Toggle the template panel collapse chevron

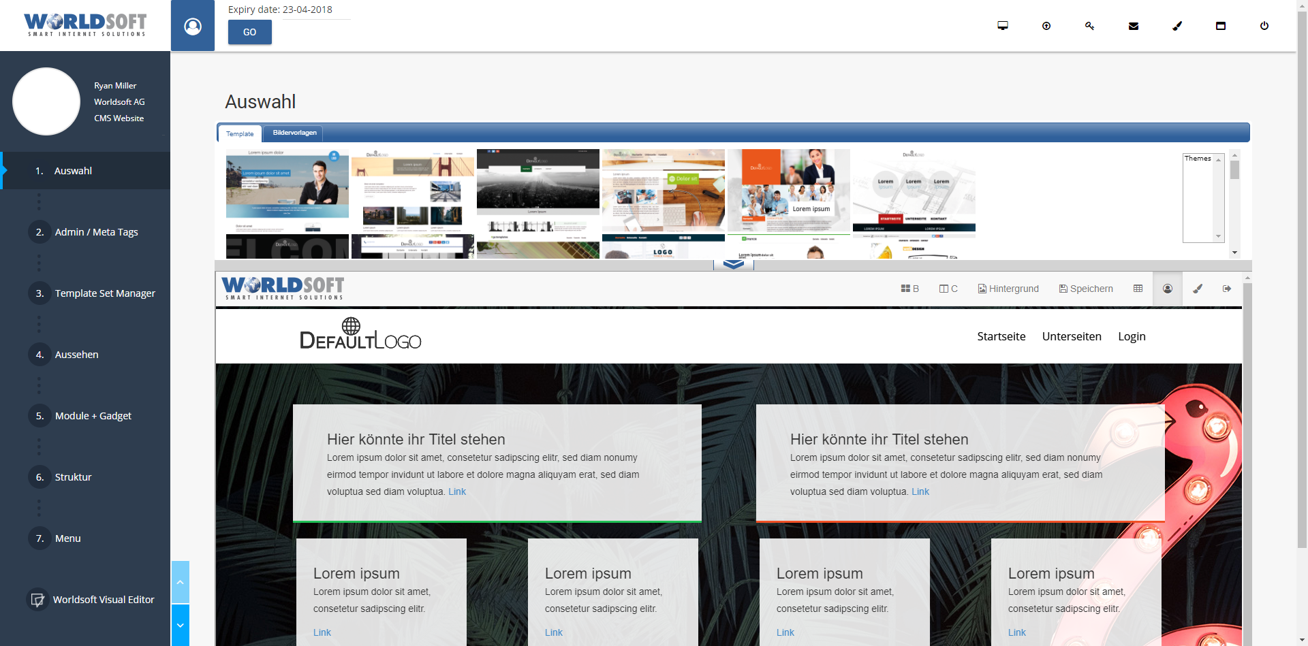coord(733,265)
